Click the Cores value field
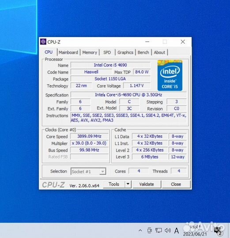Image resolution: width=230 pixels, height=238 pixels. (139, 171)
